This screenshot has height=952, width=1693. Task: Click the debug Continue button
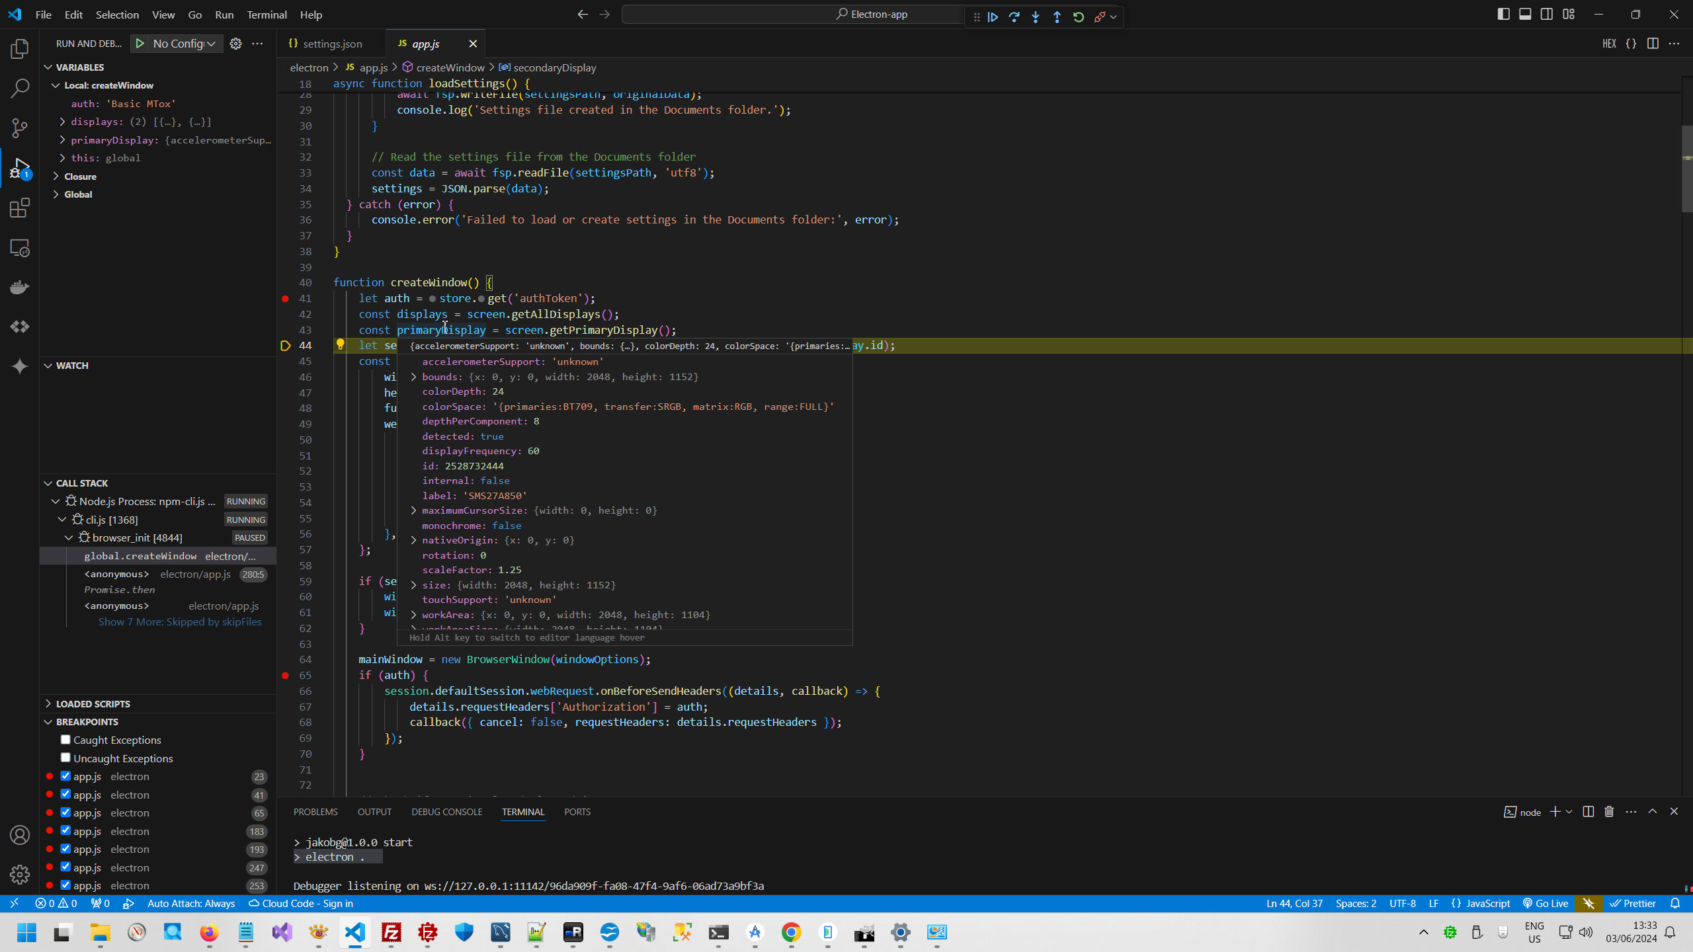point(993,17)
